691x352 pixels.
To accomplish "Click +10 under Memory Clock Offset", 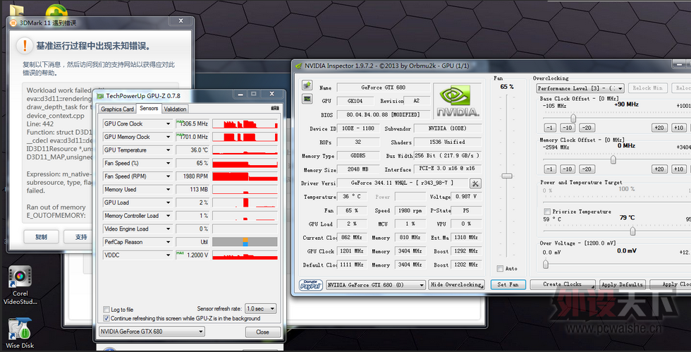I will (678, 169).
